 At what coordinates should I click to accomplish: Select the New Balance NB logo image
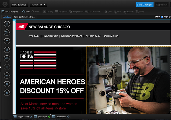click(22, 27)
